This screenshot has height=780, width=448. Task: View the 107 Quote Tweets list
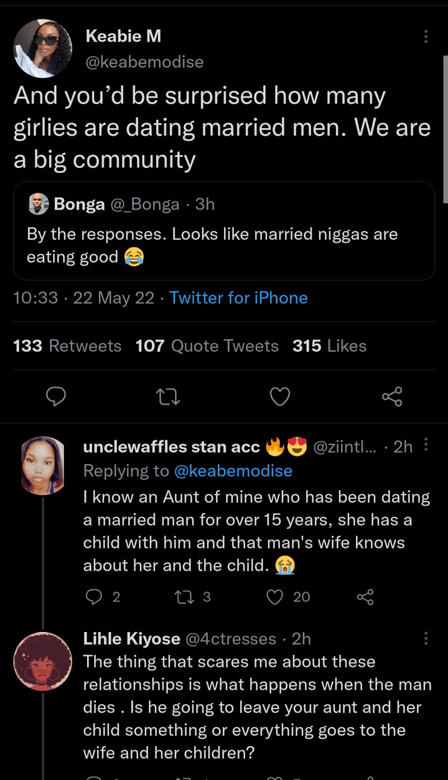(207, 346)
